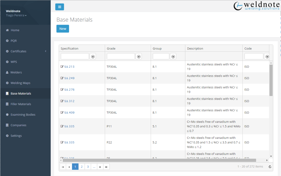Go to page 2
The image size is (281, 176).
pos(82,167)
